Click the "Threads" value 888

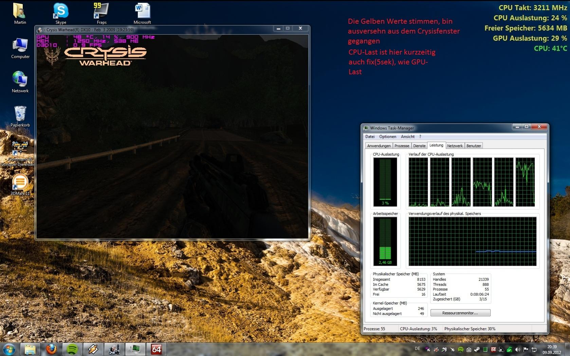[485, 284]
